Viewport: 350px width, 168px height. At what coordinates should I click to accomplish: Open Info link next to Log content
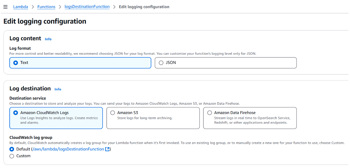coord(48,39)
